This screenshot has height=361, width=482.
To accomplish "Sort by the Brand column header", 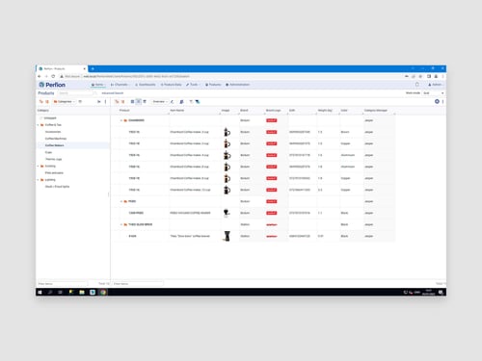I will 244,111.
